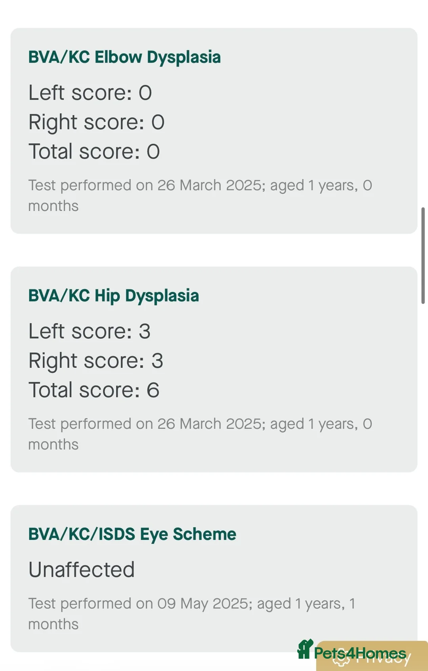Image resolution: width=428 pixels, height=671 pixels.
Task: Tap the hip 'Left score: 3' line
Action: click(89, 331)
